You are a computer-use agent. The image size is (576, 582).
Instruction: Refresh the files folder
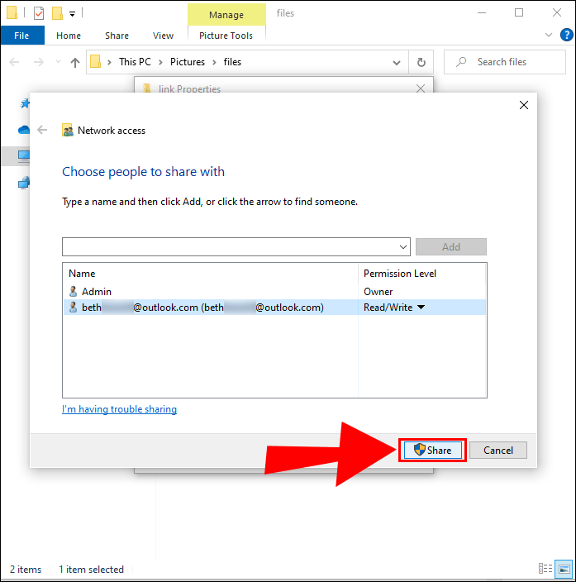[421, 62]
